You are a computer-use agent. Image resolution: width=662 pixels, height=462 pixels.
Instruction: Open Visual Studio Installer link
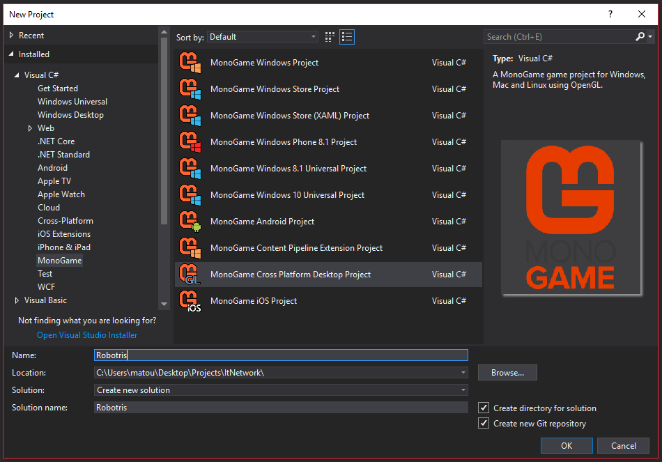[x=87, y=335]
